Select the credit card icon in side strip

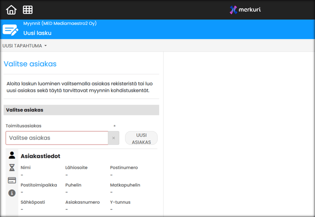pos(12,180)
